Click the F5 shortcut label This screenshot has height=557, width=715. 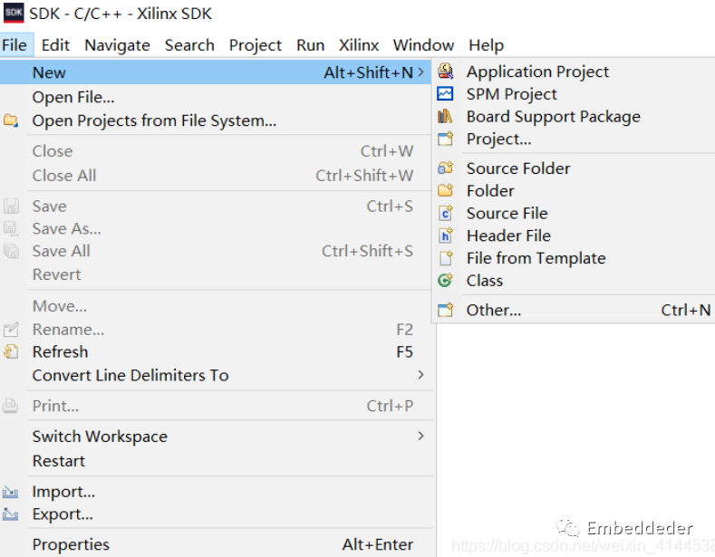coord(404,352)
